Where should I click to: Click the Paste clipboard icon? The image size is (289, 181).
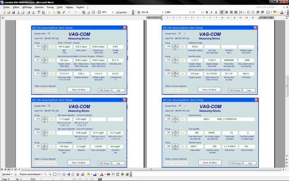58,12
